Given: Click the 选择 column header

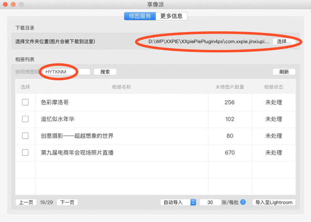Looking at the screenshot, I should click(25, 87).
